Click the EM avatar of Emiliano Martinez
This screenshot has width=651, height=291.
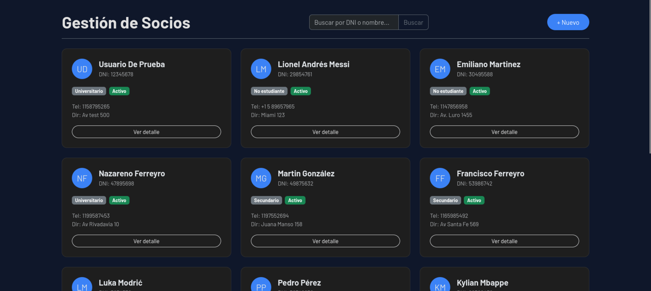pyautogui.click(x=440, y=69)
